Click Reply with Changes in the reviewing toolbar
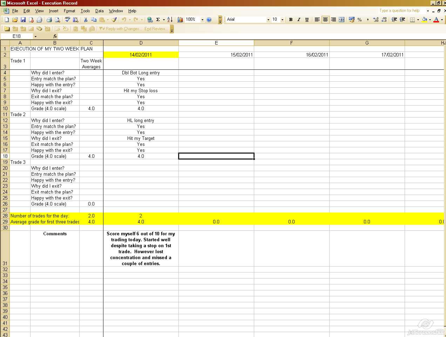Screen dimensions: 446x337 [120, 29]
